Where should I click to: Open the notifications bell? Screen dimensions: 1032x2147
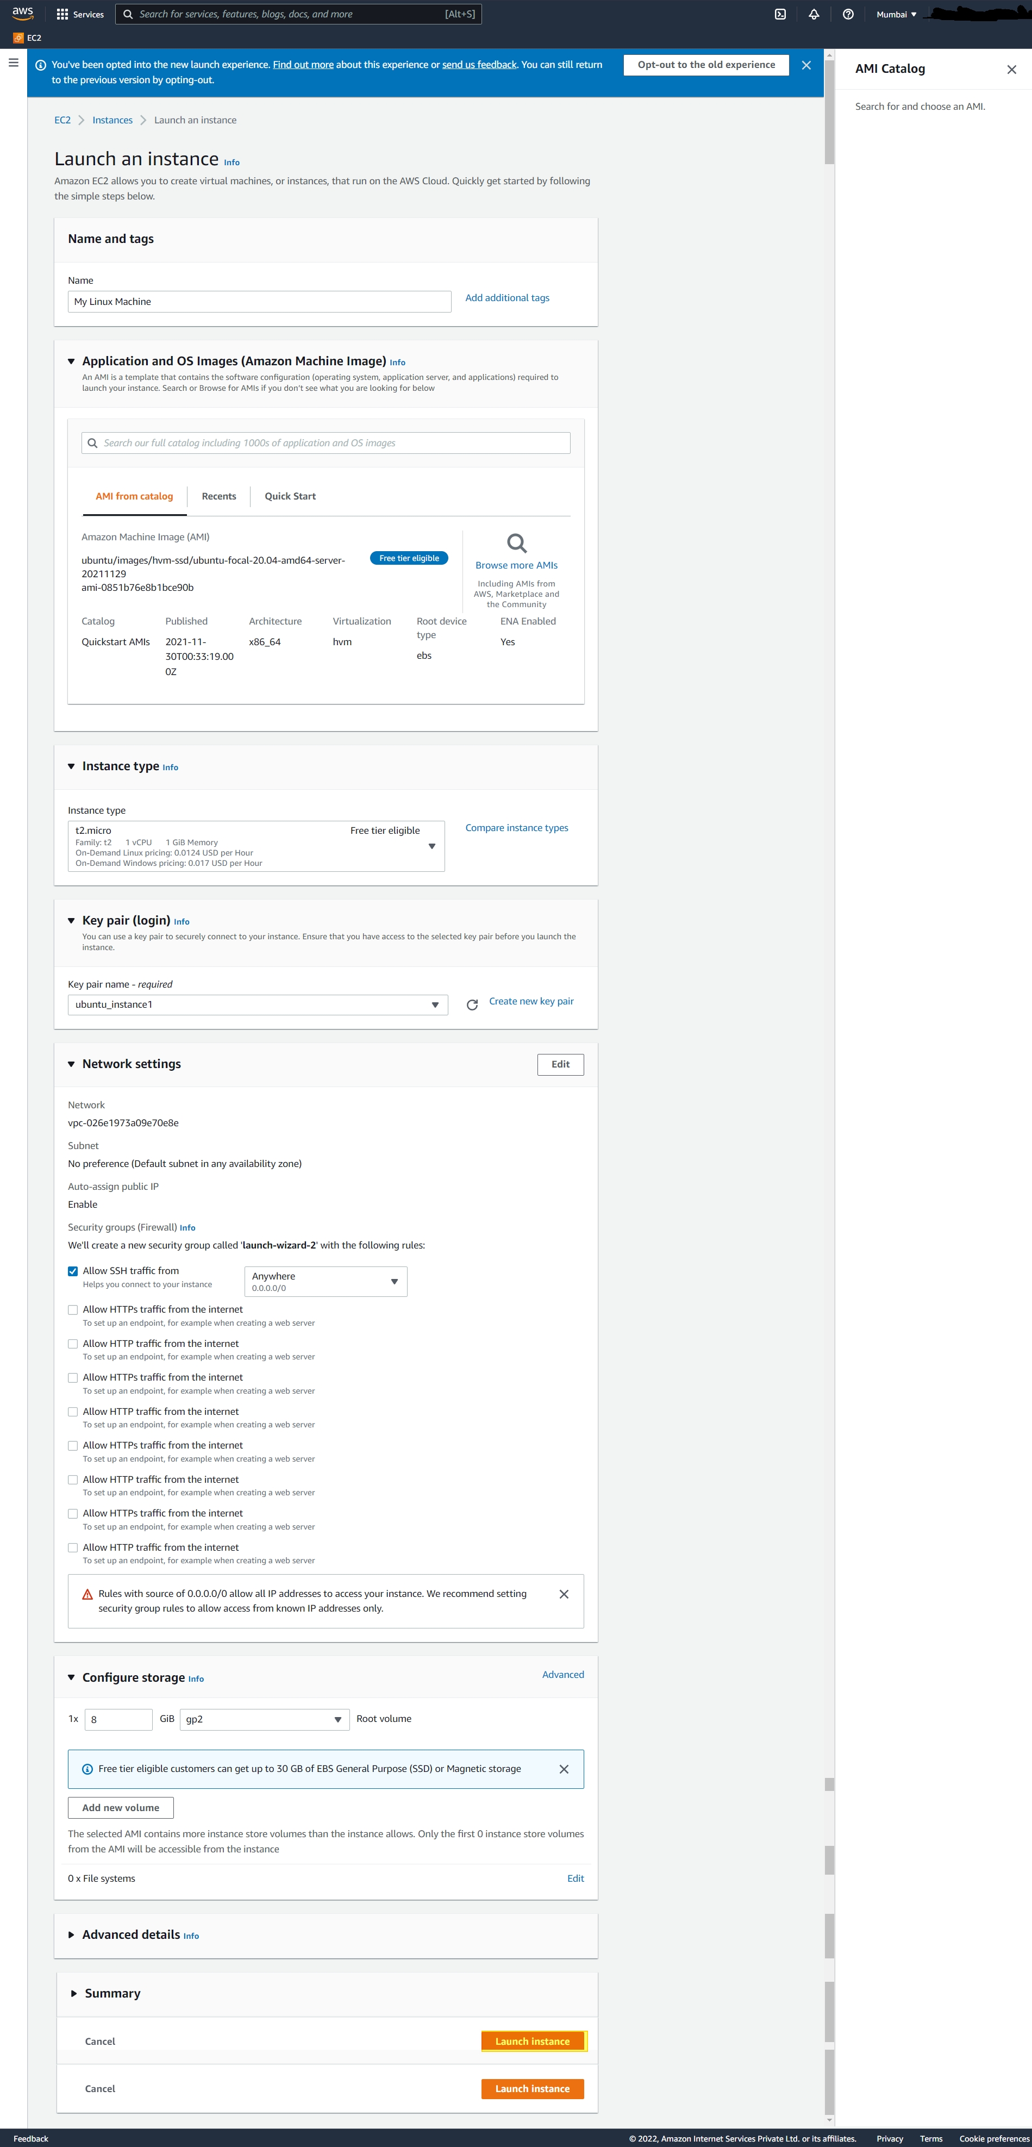[x=814, y=14]
